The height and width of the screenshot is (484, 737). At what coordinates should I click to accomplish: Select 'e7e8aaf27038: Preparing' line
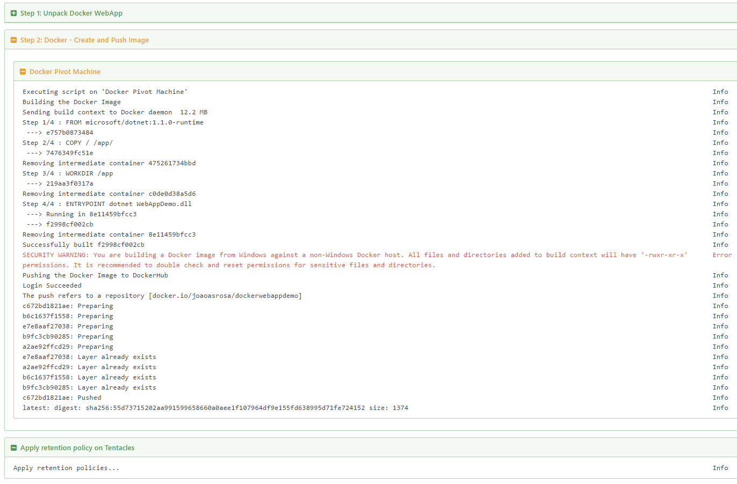pyautogui.click(x=68, y=326)
